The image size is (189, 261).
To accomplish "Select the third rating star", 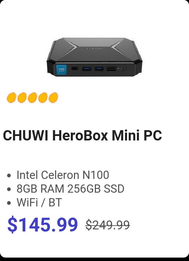I will point(33,98).
